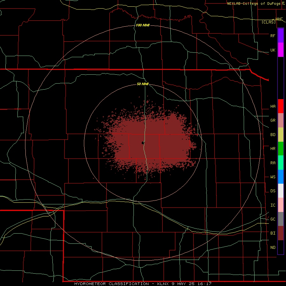Click the BD legend label
286x286 pixels.
273,135
